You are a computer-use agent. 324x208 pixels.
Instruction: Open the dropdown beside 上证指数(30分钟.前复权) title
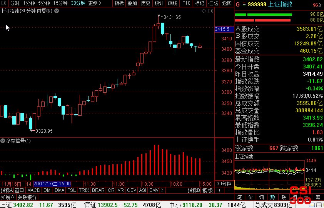click(57, 11)
